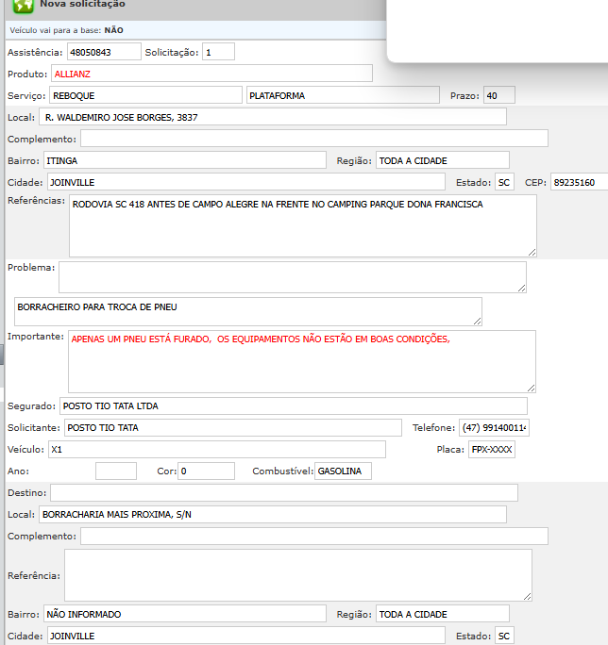Click the Local field with R. WALDEMIRO JOSE BORGES

(x=273, y=117)
